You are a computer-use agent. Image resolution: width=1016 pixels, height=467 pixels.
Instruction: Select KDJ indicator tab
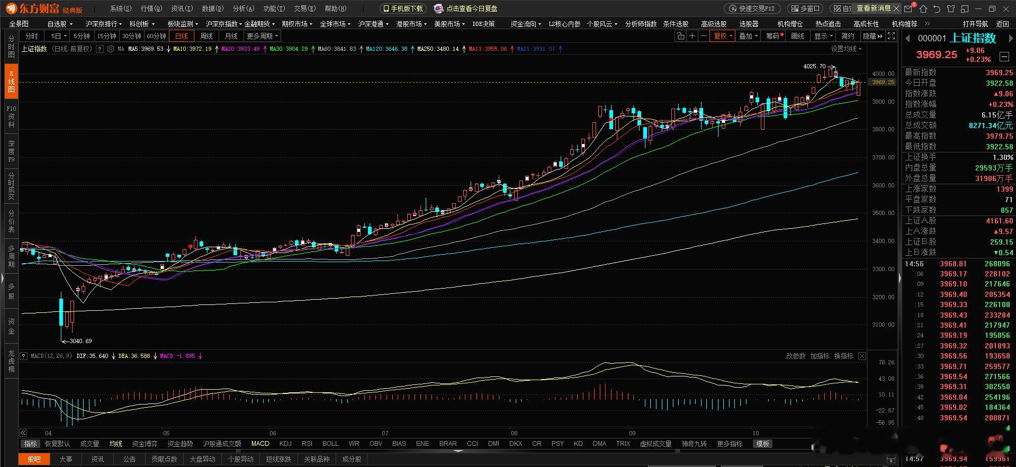[x=285, y=444]
